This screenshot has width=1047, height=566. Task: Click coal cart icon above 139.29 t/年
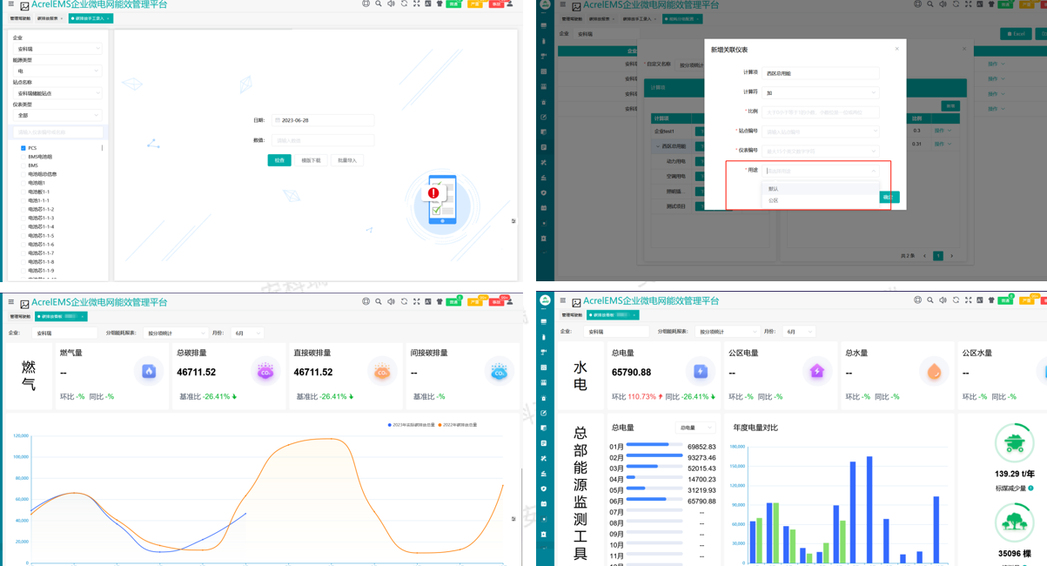[1013, 444]
